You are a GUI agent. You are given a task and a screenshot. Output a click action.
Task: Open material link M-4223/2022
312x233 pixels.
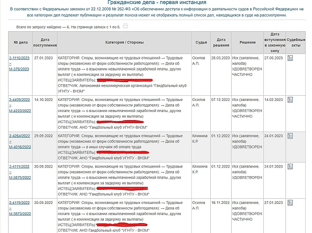point(20,111)
